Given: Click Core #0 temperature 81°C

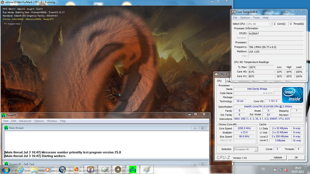Looking at the screenshot, I should [x=261, y=72].
